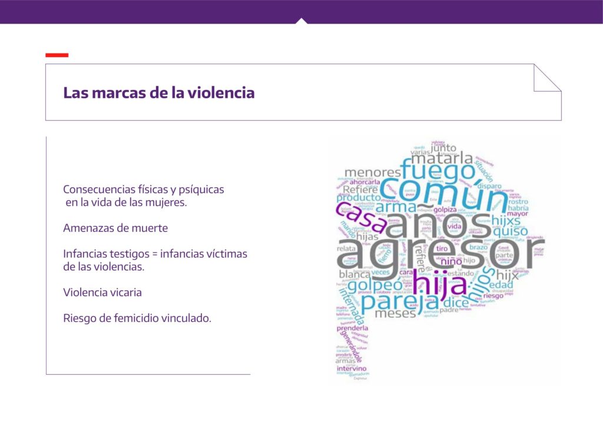Click the word 'edad' in the cloud
Viewport: 603px width, 426px height.
pyautogui.click(x=501, y=285)
